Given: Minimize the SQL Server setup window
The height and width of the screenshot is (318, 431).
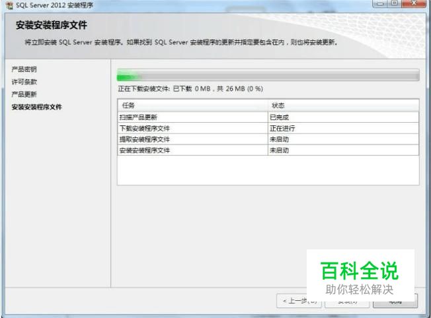Looking at the screenshot, I should click(x=381, y=3).
